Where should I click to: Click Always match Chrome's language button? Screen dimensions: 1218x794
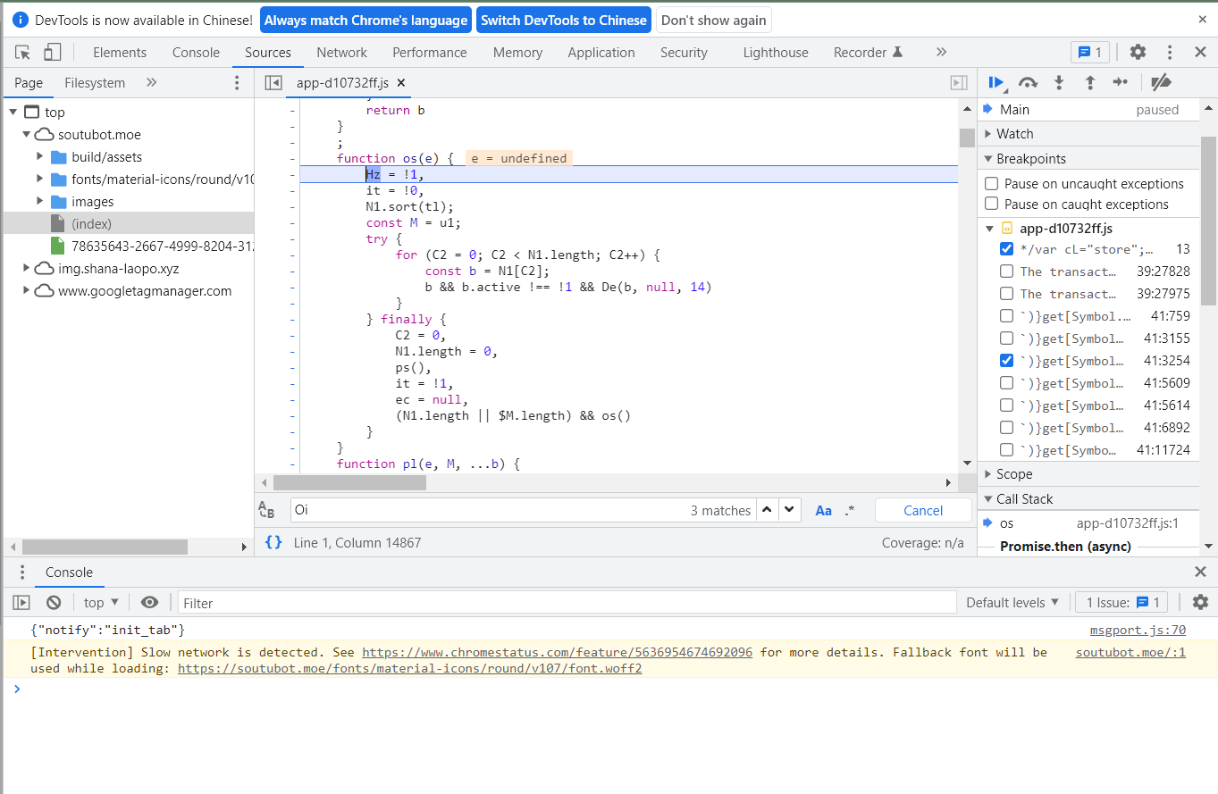click(366, 20)
